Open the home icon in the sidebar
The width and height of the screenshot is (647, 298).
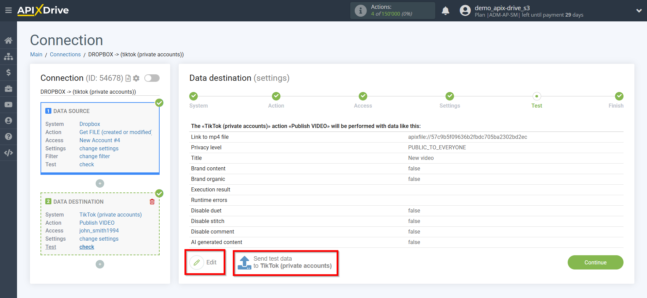(x=9, y=40)
